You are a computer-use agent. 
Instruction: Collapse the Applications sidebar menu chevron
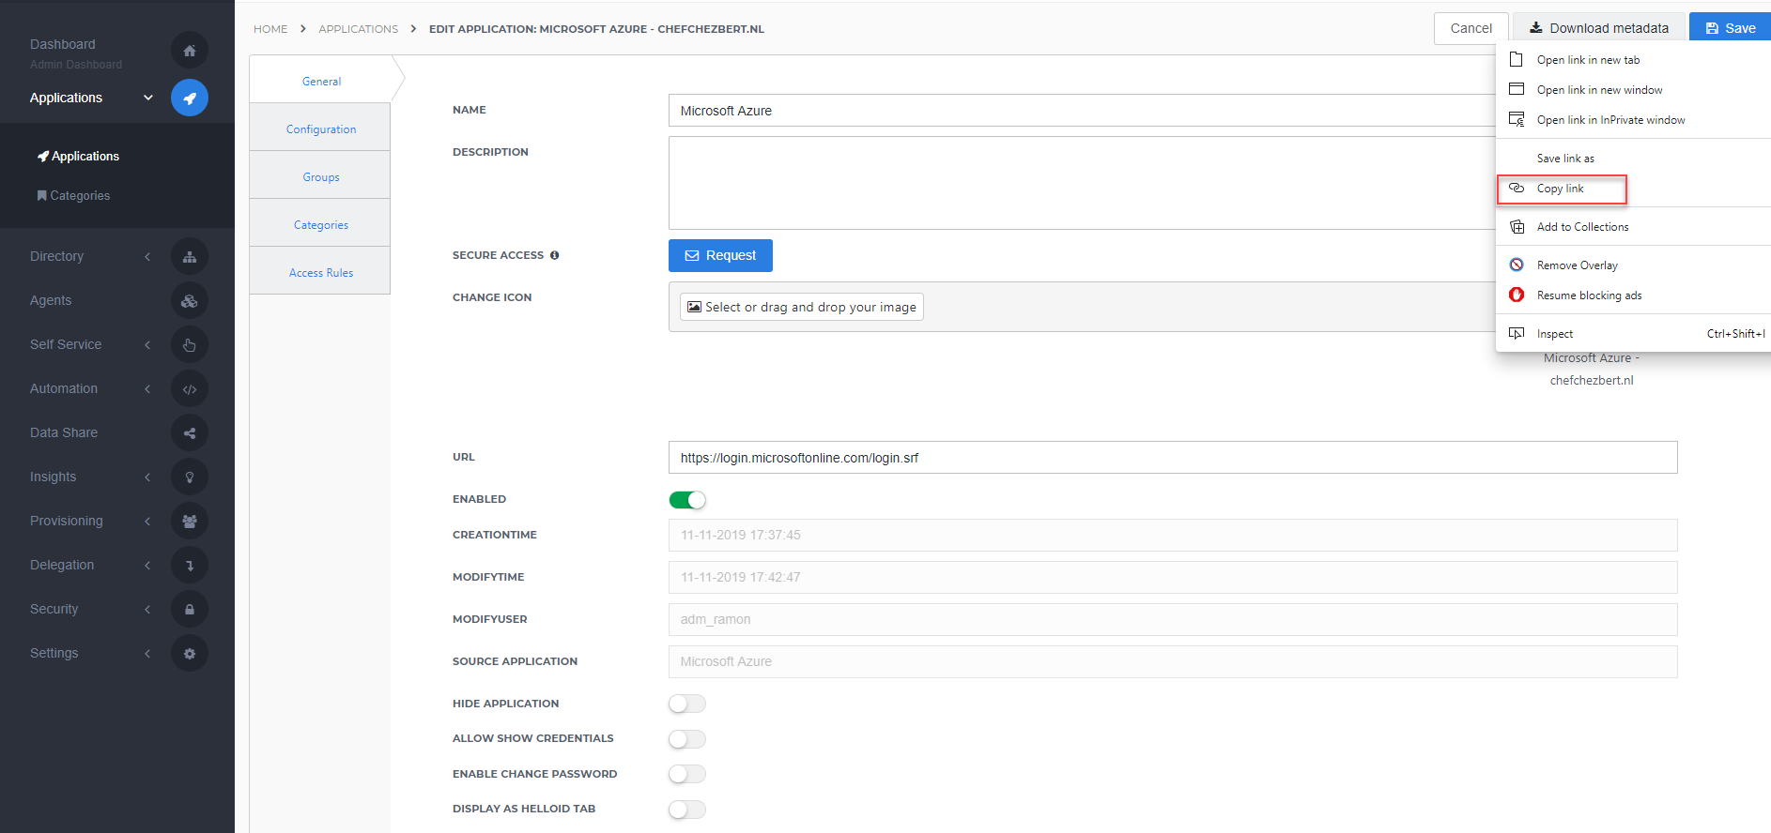point(147,98)
